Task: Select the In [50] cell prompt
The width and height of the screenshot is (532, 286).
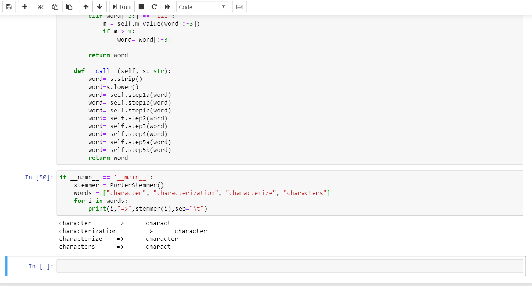Action: pos(39,177)
